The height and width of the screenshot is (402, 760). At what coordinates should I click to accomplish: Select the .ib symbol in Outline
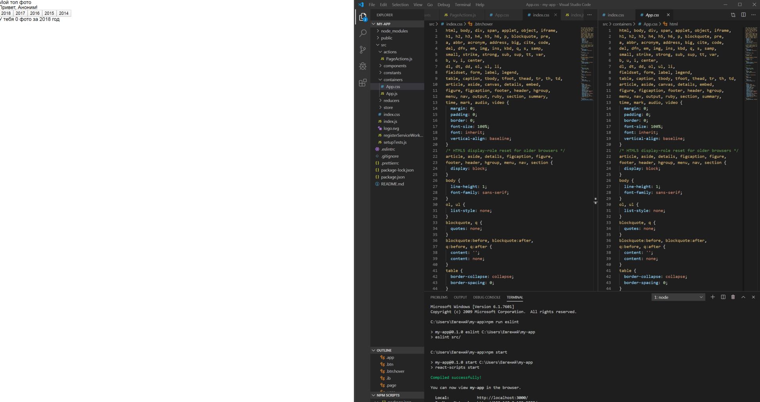(x=388, y=378)
